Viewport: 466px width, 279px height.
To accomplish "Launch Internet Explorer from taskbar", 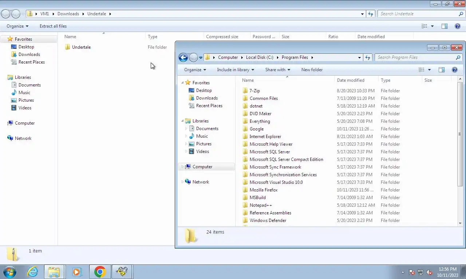I will [32, 272].
